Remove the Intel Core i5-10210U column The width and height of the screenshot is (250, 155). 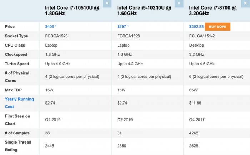click(178, 4)
